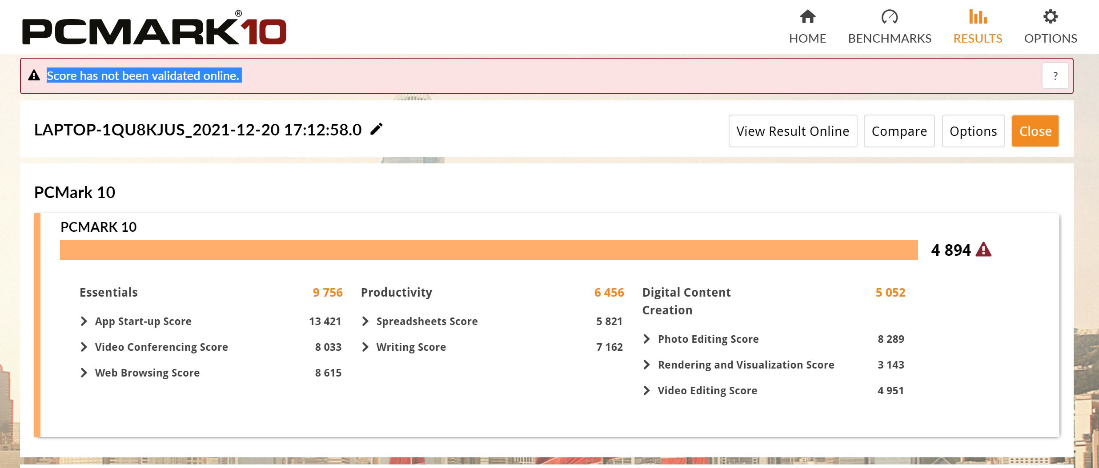The height and width of the screenshot is (468, 1099).
Task: Click the Photo Editing value 8 289
Action: pos(891,339)
